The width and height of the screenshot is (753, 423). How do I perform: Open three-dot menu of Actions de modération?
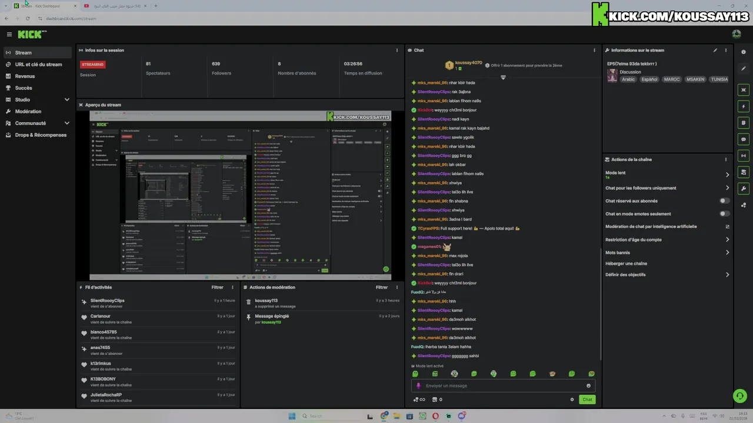[397, 287]
